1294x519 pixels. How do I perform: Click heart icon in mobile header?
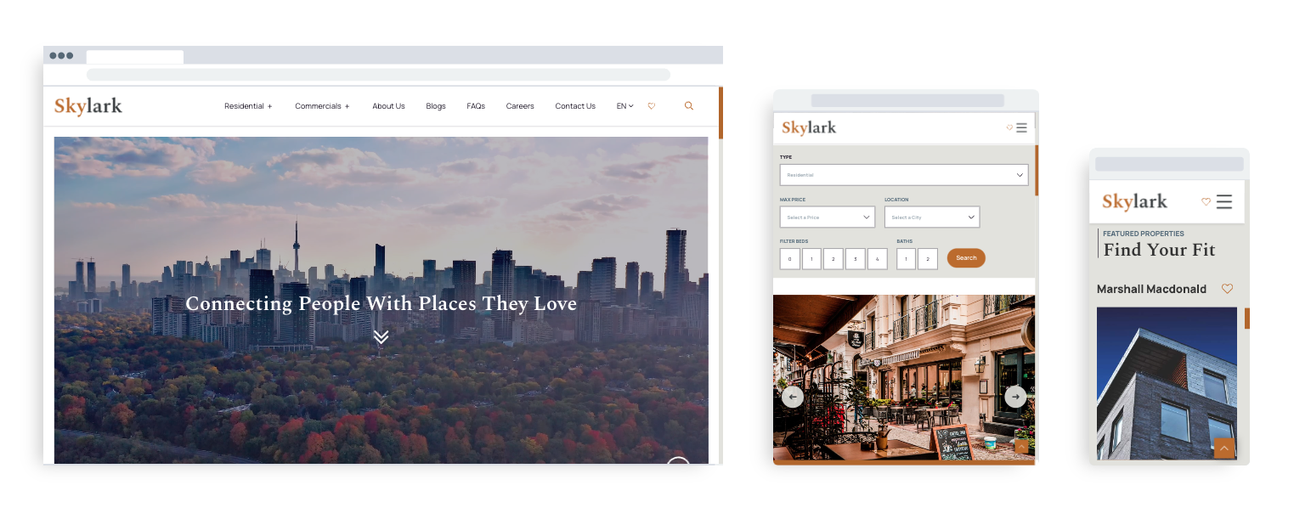point(1206,201)
